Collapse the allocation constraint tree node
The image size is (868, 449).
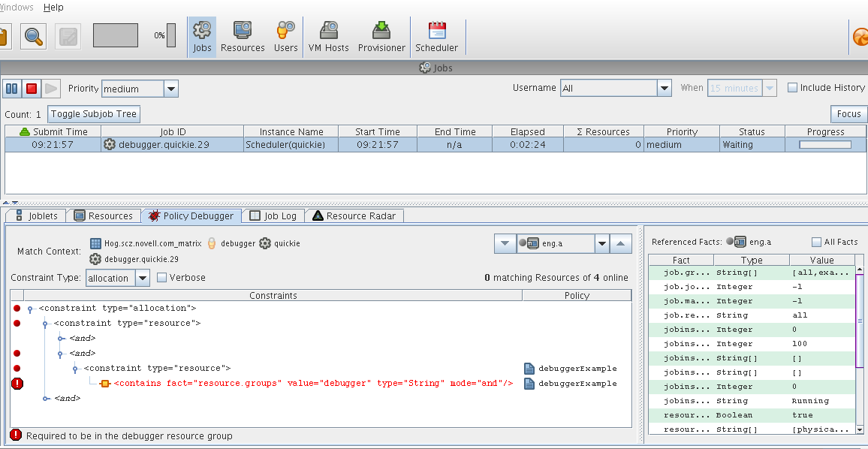(31, 309)
